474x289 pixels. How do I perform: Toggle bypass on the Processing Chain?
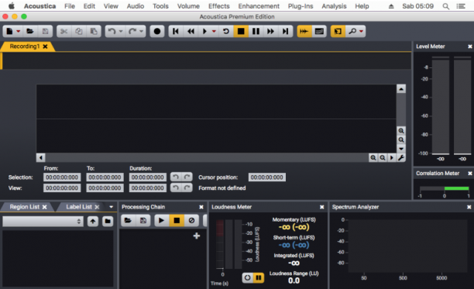pyautogui.click(x=191, y=220)
